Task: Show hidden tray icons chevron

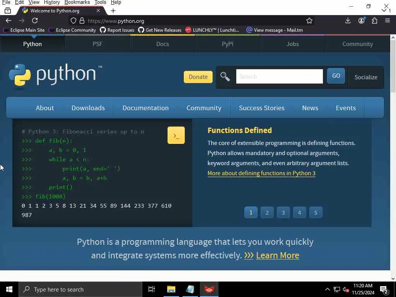Action: [327, 289]
